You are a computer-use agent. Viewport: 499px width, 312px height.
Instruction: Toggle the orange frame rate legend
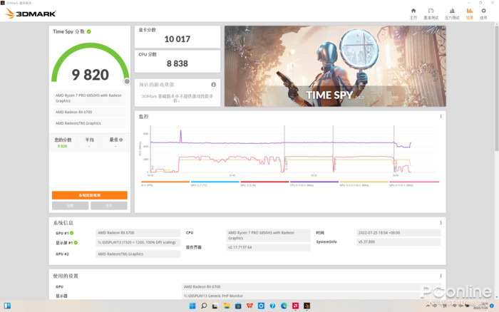[x=165, y=183]
